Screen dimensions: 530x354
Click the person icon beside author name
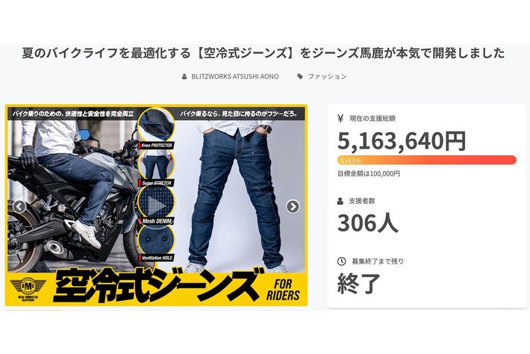coord(184,76)
